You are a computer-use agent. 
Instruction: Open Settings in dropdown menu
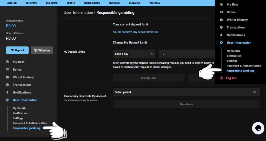point(232,61)
